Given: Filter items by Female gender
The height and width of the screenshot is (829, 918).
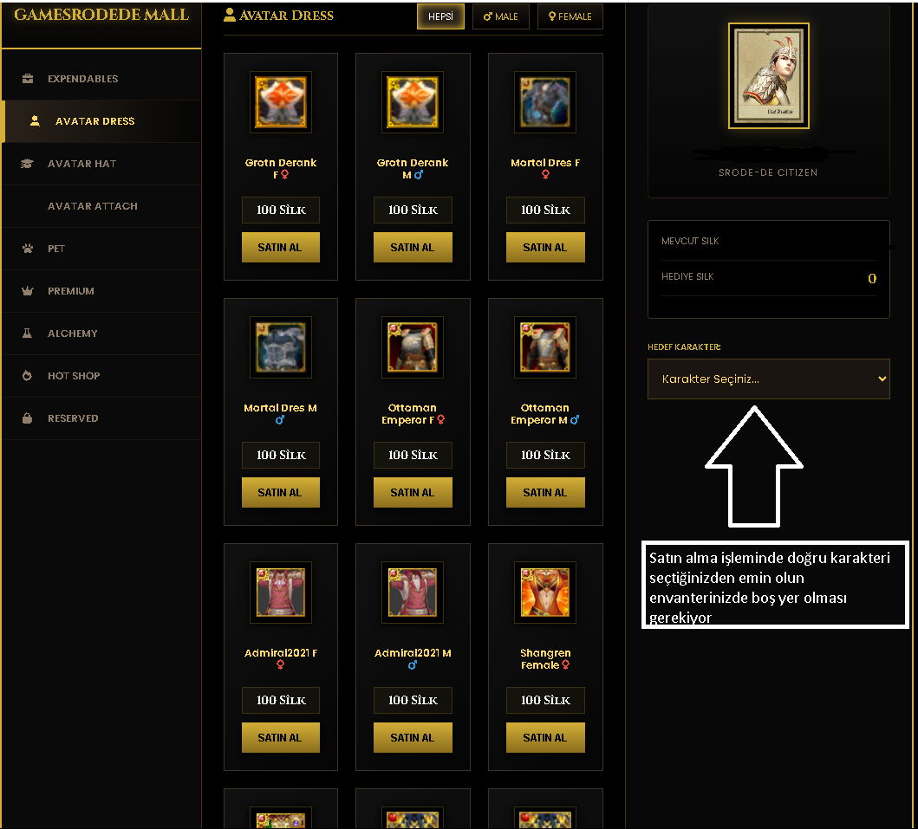Looking at the screenshot, I should [x=570, y=16].
